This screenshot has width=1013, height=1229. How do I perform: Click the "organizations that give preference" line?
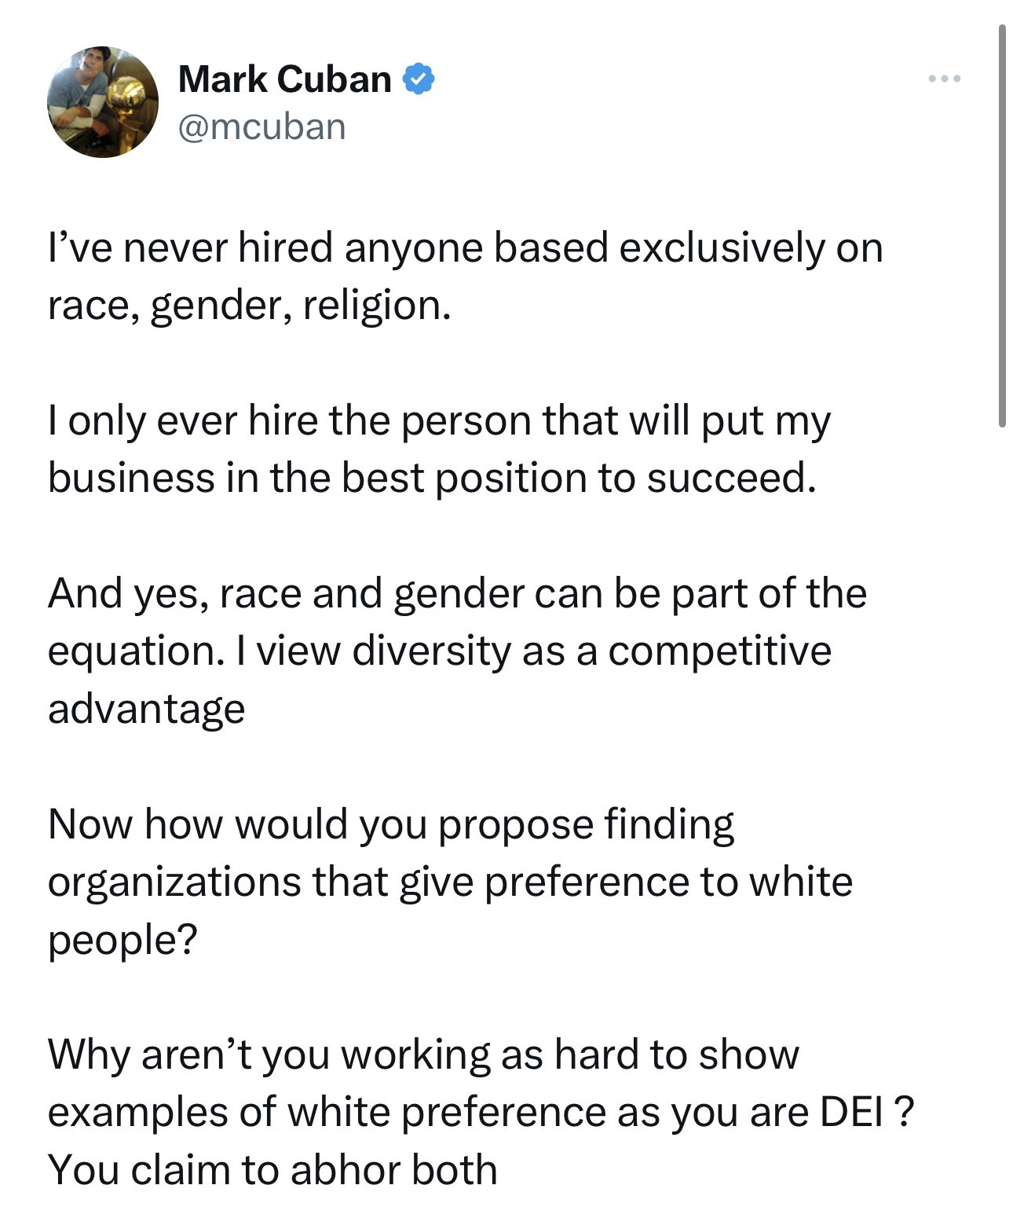[450, 881]
